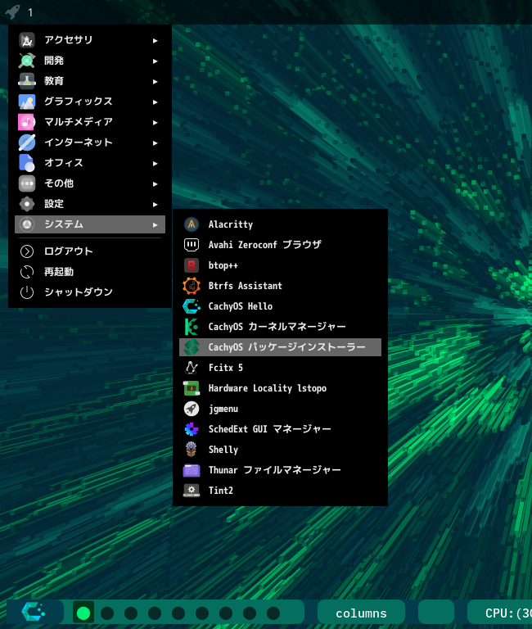Click the 教育 flask icon
This screenshot has height=629, width=532.
(27, 81)
